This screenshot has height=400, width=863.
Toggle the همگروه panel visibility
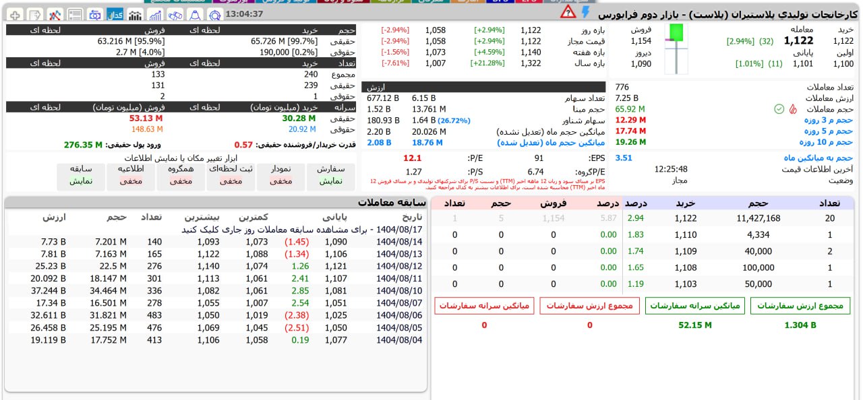click(x=181, y=175)
